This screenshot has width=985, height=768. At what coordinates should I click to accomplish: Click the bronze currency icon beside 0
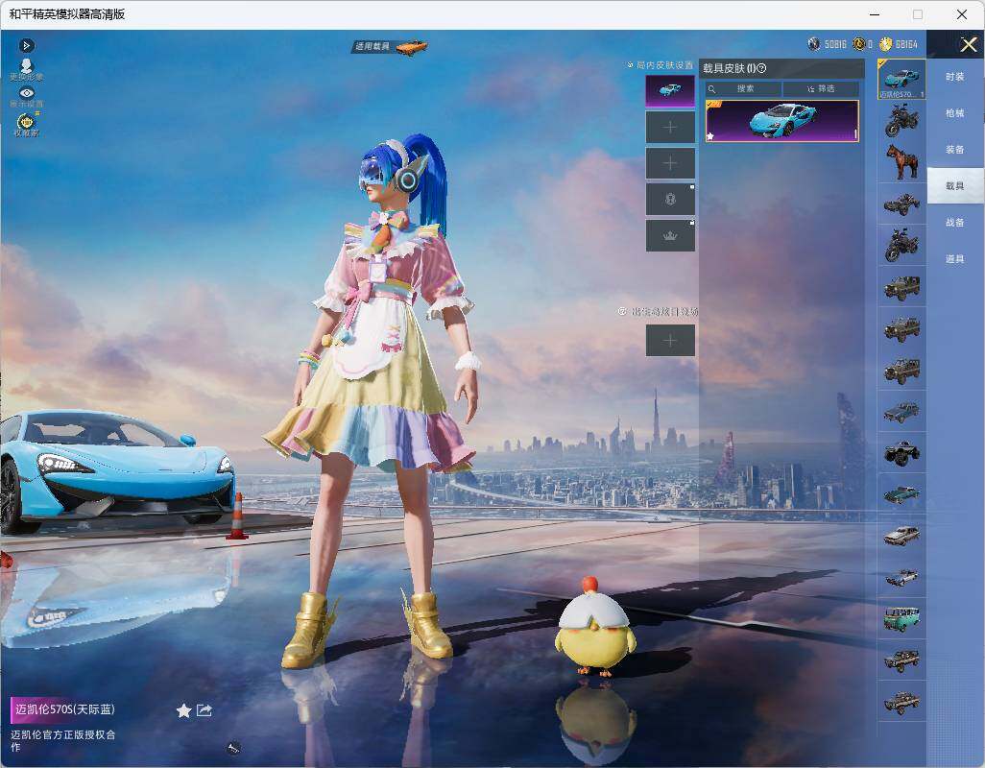pos(858,44)
